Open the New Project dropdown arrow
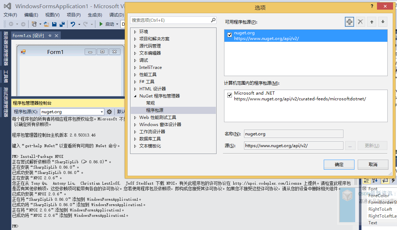Viewport: 397px width, 230px height. [x=40, y=24]
